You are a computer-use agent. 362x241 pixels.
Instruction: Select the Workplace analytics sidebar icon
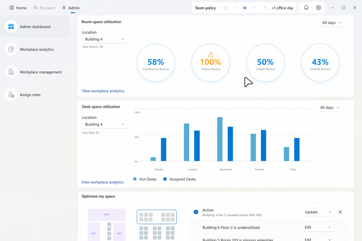[11, 49]
